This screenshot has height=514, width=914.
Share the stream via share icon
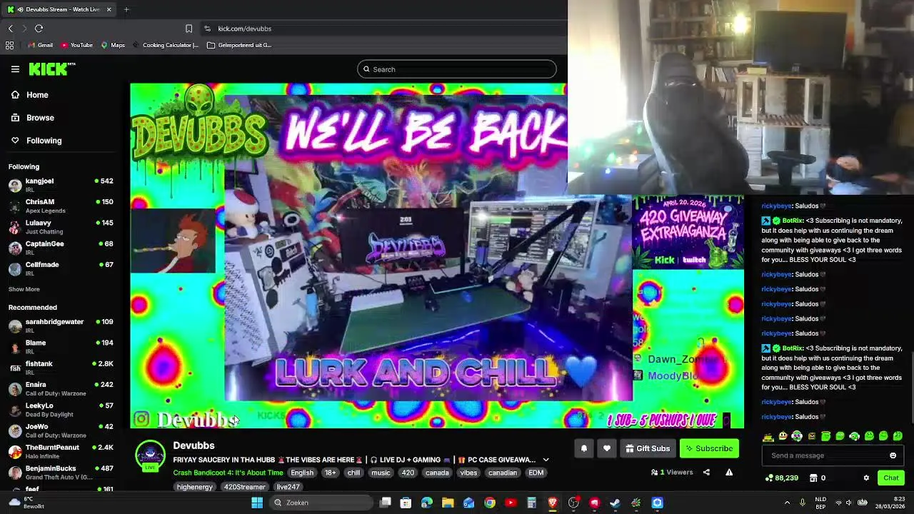[706, 473]
